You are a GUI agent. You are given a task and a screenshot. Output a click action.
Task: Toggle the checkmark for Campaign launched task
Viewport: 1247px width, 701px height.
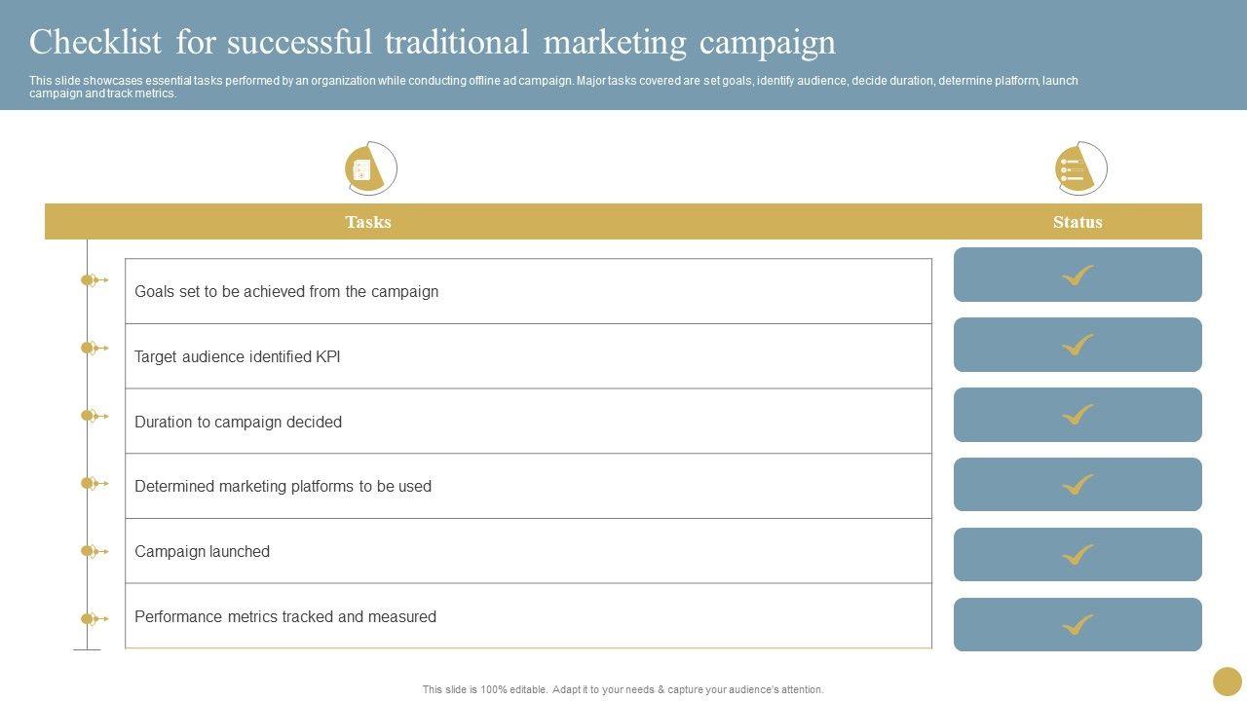click(1077, 555)
